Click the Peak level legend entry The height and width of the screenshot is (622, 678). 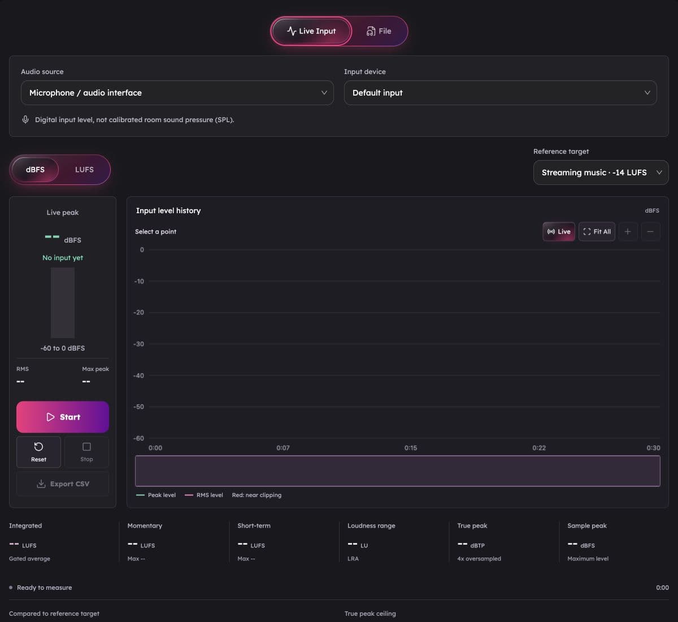pos(156,495)
